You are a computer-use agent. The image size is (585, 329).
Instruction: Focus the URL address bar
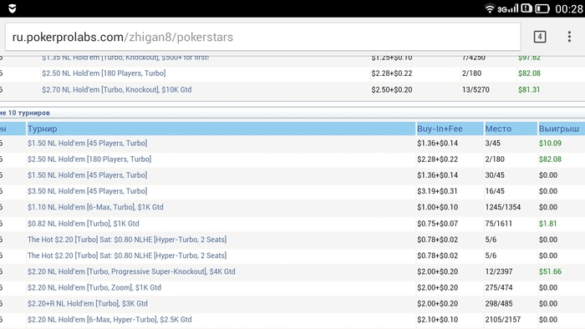262,37
